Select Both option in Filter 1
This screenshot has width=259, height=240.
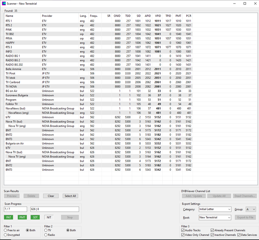pyautogui.click(x=31, y=230)
